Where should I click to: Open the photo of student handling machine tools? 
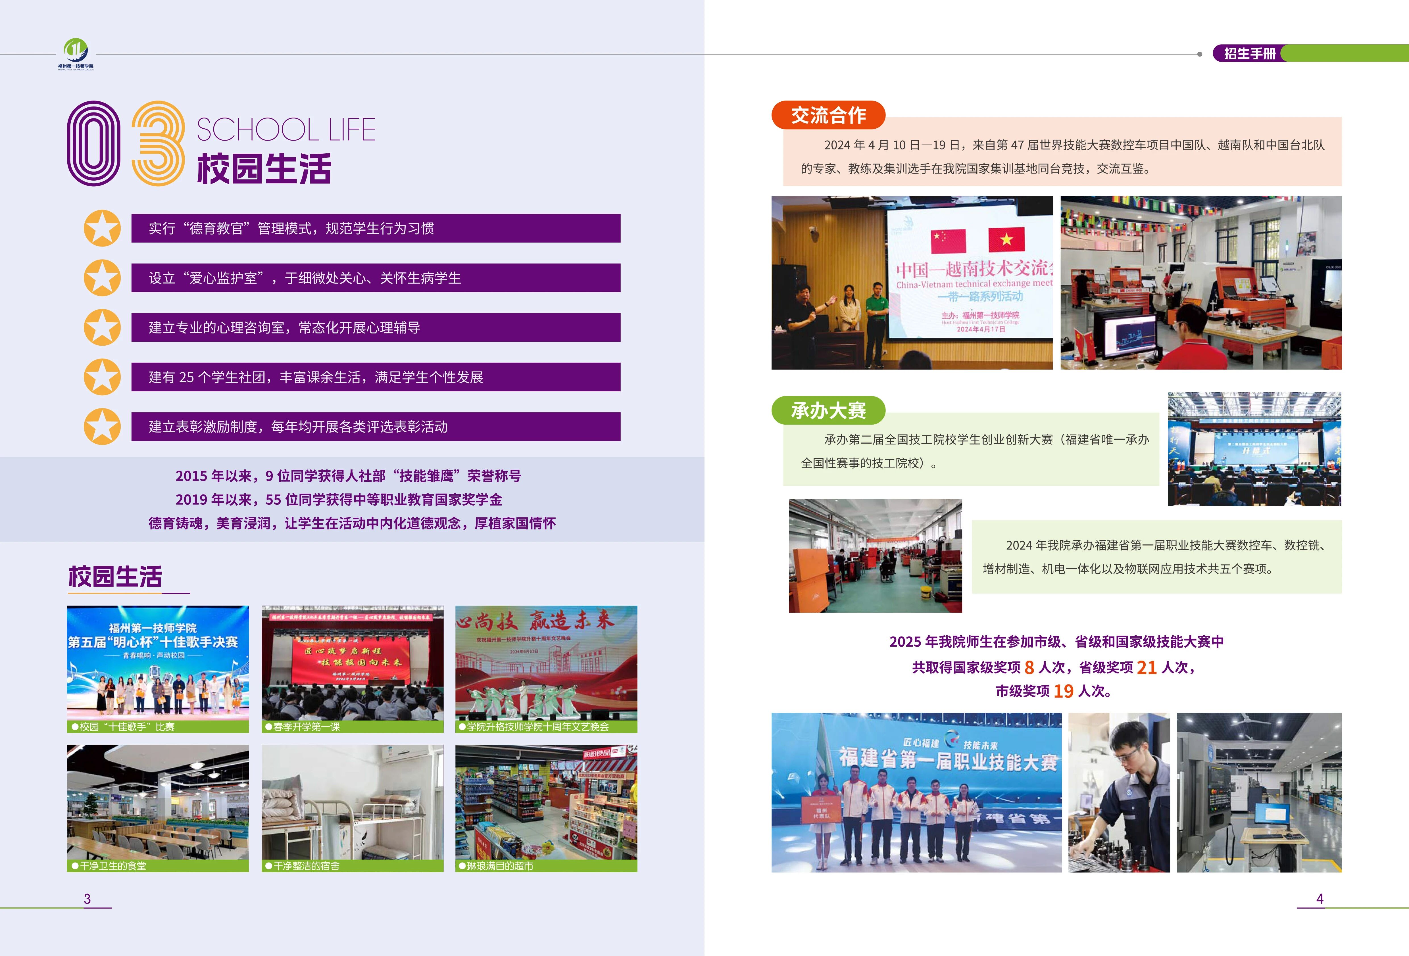pos(1119,793)
